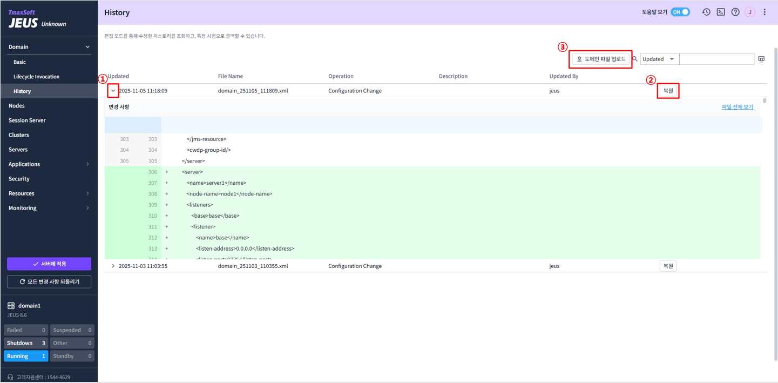Image resolution: width=778 pixels, height=383 pixels.
Task: Open the Updated sort dropdown
Action: [x=659, y=58]
